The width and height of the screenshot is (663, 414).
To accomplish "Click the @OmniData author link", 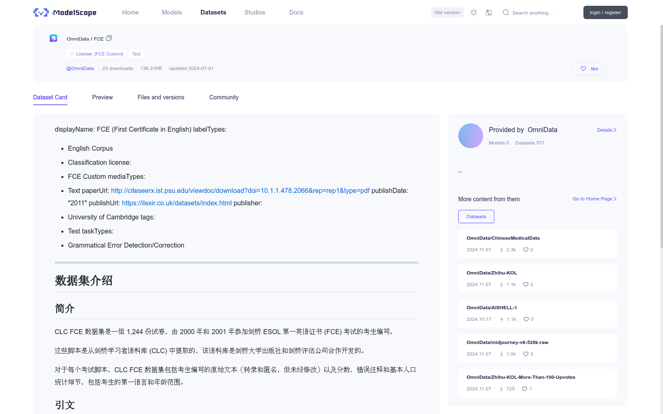I will [x=80, y=68].
